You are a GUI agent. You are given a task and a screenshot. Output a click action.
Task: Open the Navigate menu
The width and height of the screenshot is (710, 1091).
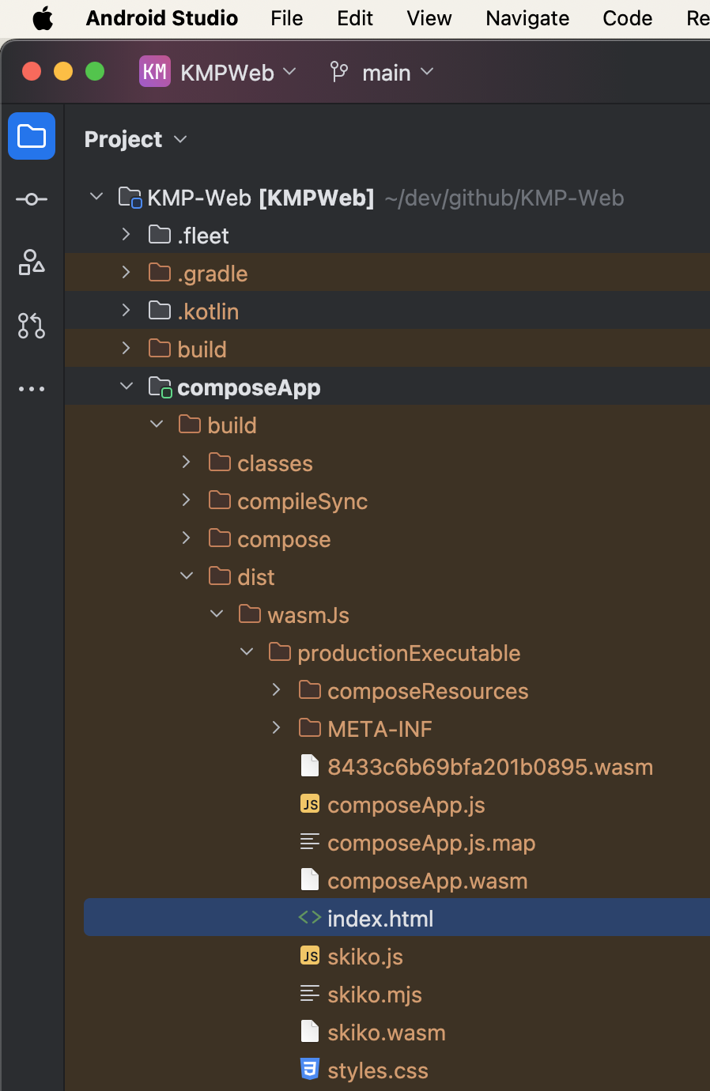click(527, 18)
